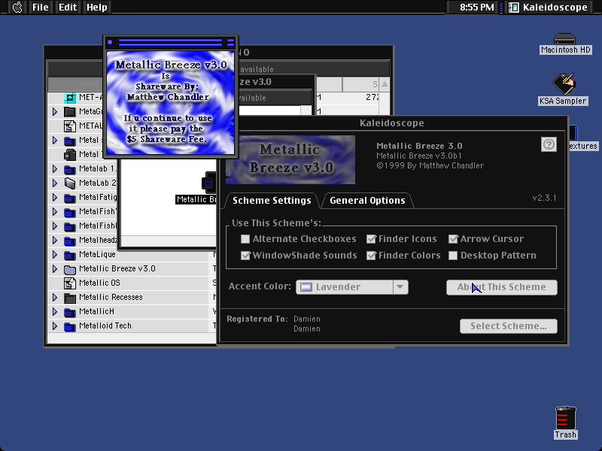602x451 pixels.
Task: Select the Metallic Recesses folder icon
Action: point(69,298)
